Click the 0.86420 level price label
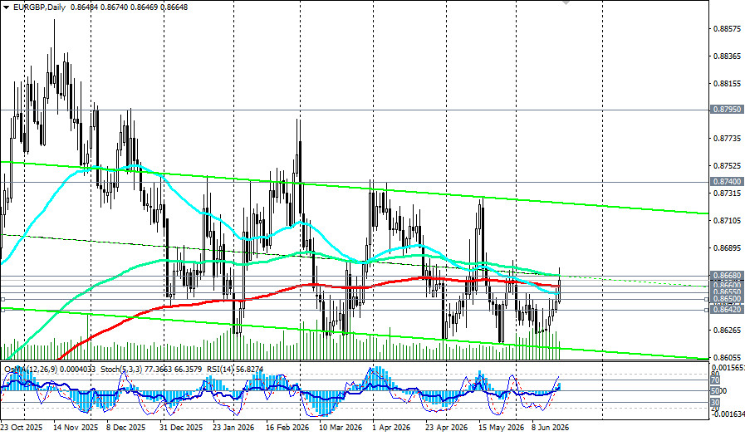 click(x=727, y=310)
